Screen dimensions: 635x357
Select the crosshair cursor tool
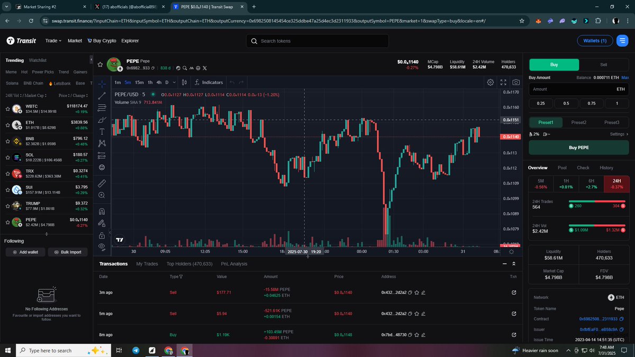pos(102,83)
